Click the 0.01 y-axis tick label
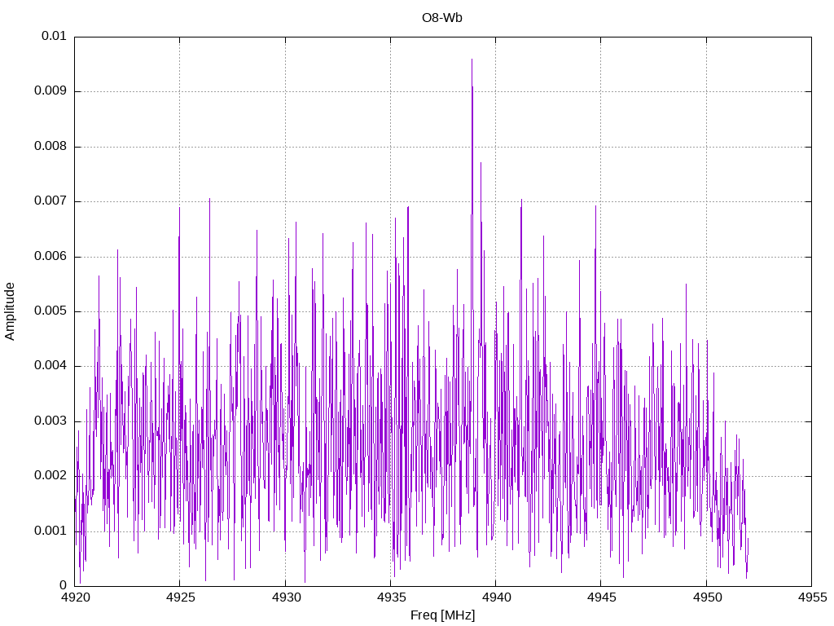Viewport: 834px width, 626px height. (54, 36)
